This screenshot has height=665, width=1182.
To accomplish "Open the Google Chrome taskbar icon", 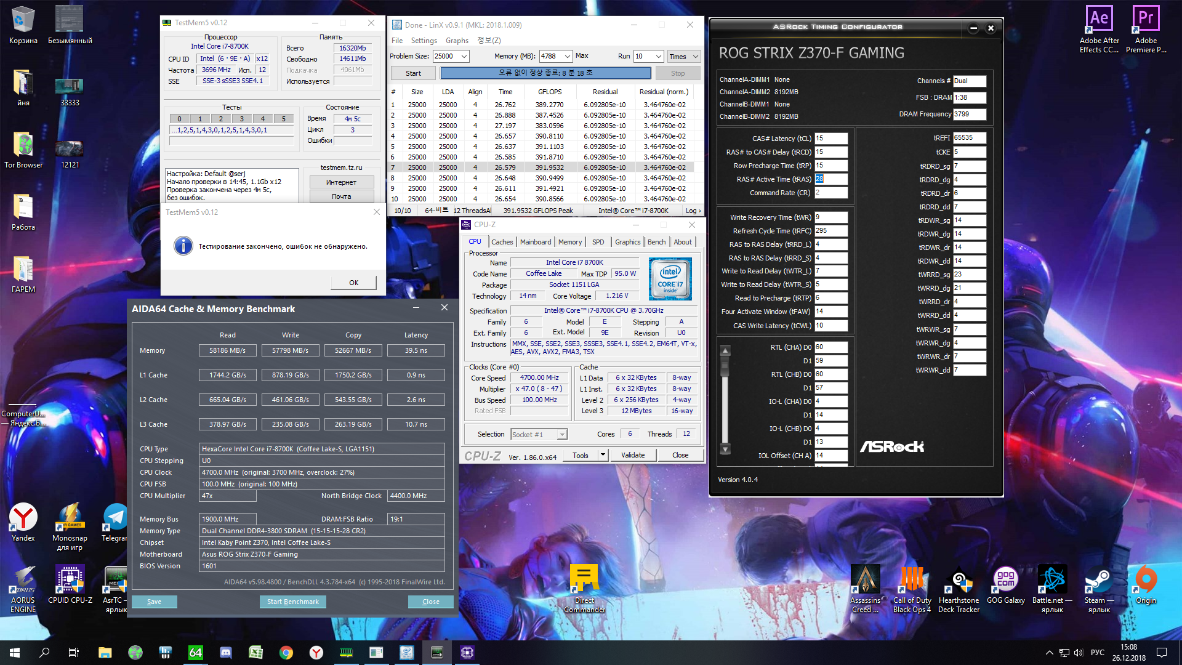I will tap(286, 653).
